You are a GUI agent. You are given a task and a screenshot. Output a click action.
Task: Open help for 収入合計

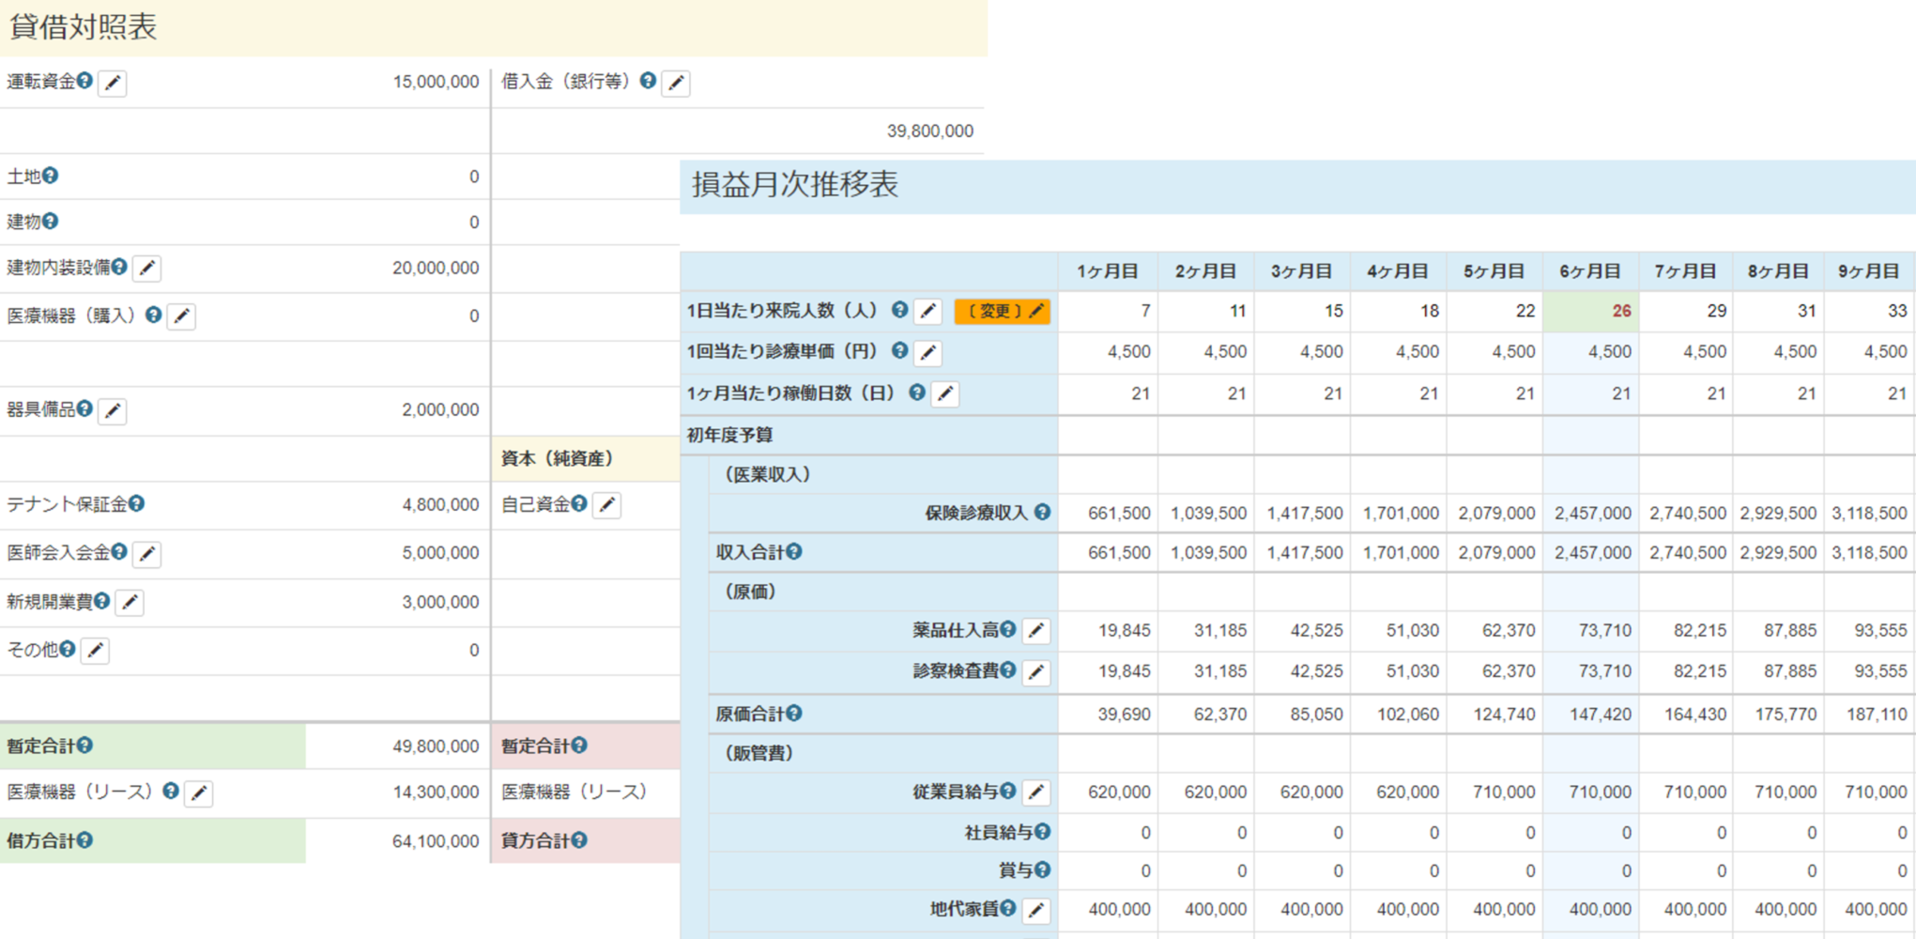(794, 551)
